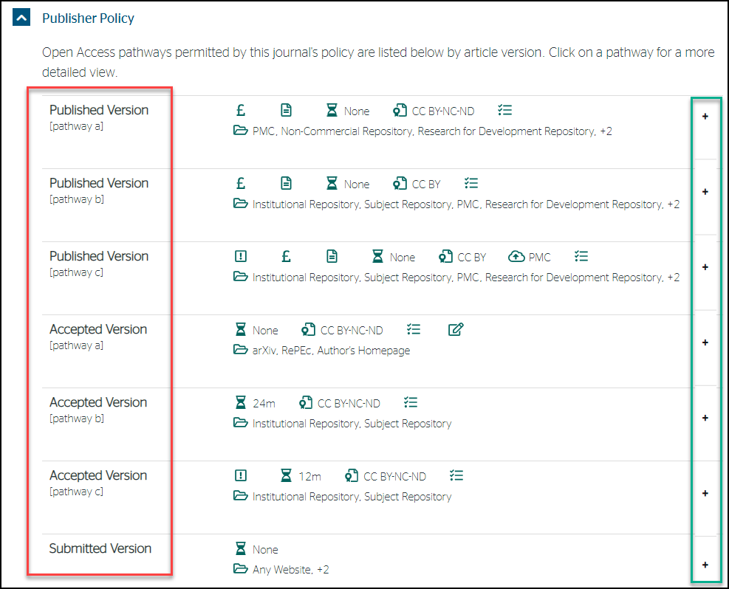Click the CC BY license icon in Published Version pathway b
Viewport: 729px width, 589px height.
(x=400, y=183)
